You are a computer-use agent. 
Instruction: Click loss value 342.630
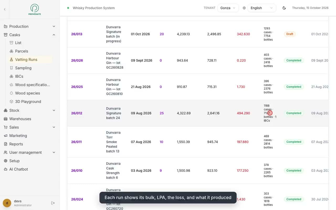click(x=243, y=34)
